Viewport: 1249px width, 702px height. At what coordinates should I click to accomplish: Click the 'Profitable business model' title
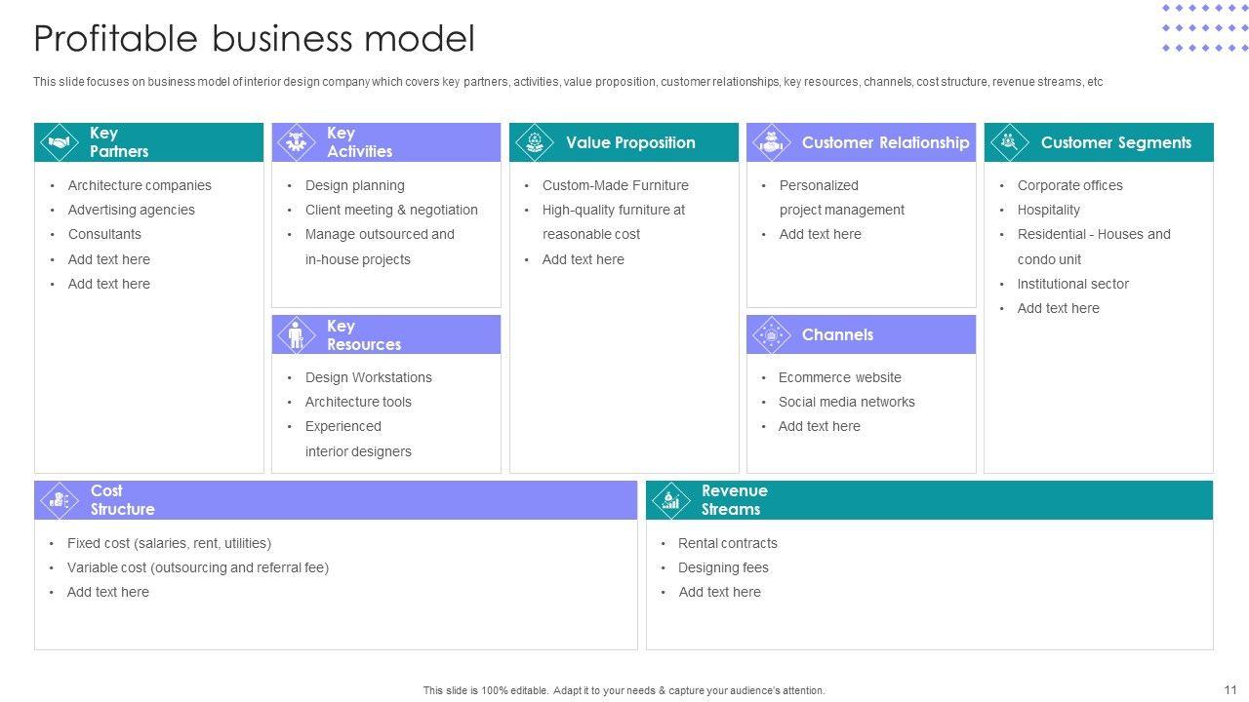click(x=255, y=39)
